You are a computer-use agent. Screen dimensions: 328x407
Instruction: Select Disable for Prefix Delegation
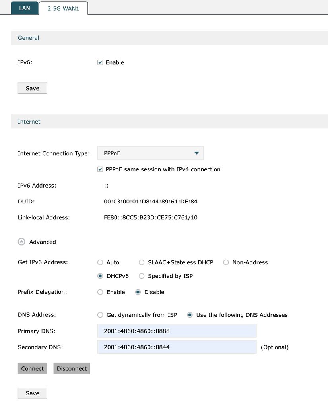click(x=138, y=292)
